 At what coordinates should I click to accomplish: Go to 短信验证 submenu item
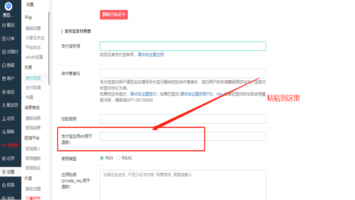(33, 168)
